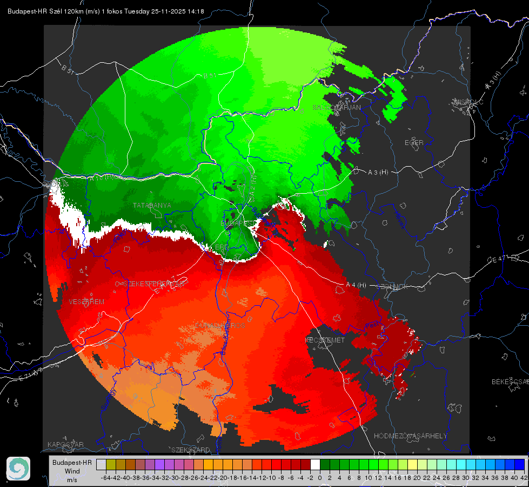Image resolution: width=529 pixels, height=487 pixels.
Task: Click the radar title text with date
Action: pyautogui.click(x=105, y=11)
